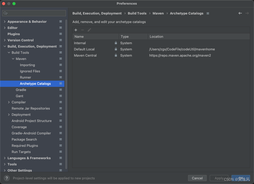Click the Edit catalog pencil icon
Screen dimensions: 254x184
[89, 30]
